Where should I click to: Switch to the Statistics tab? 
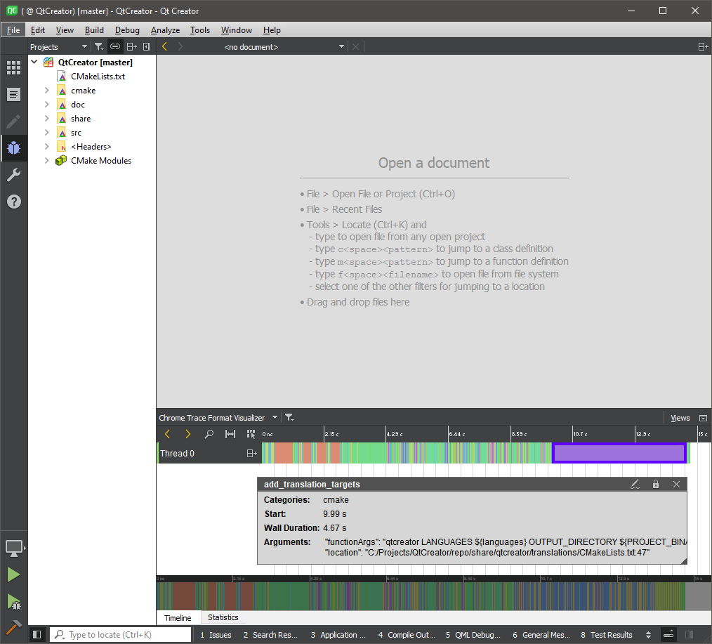tap(223, 618)
